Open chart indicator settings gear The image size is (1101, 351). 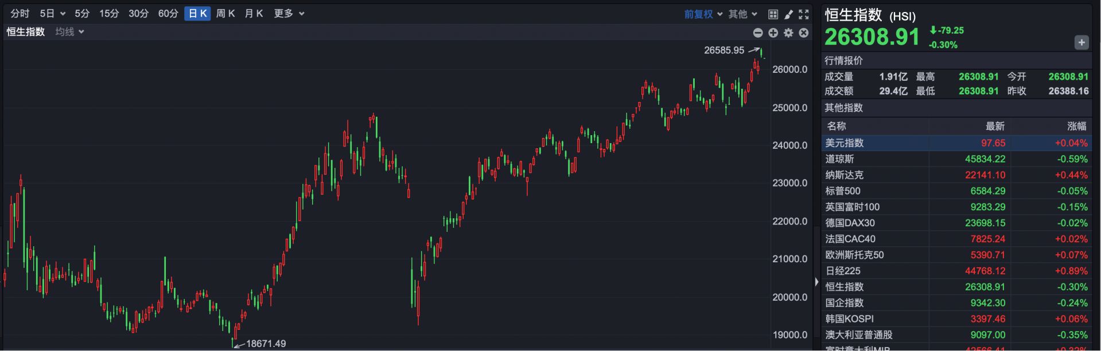[788, 33]
